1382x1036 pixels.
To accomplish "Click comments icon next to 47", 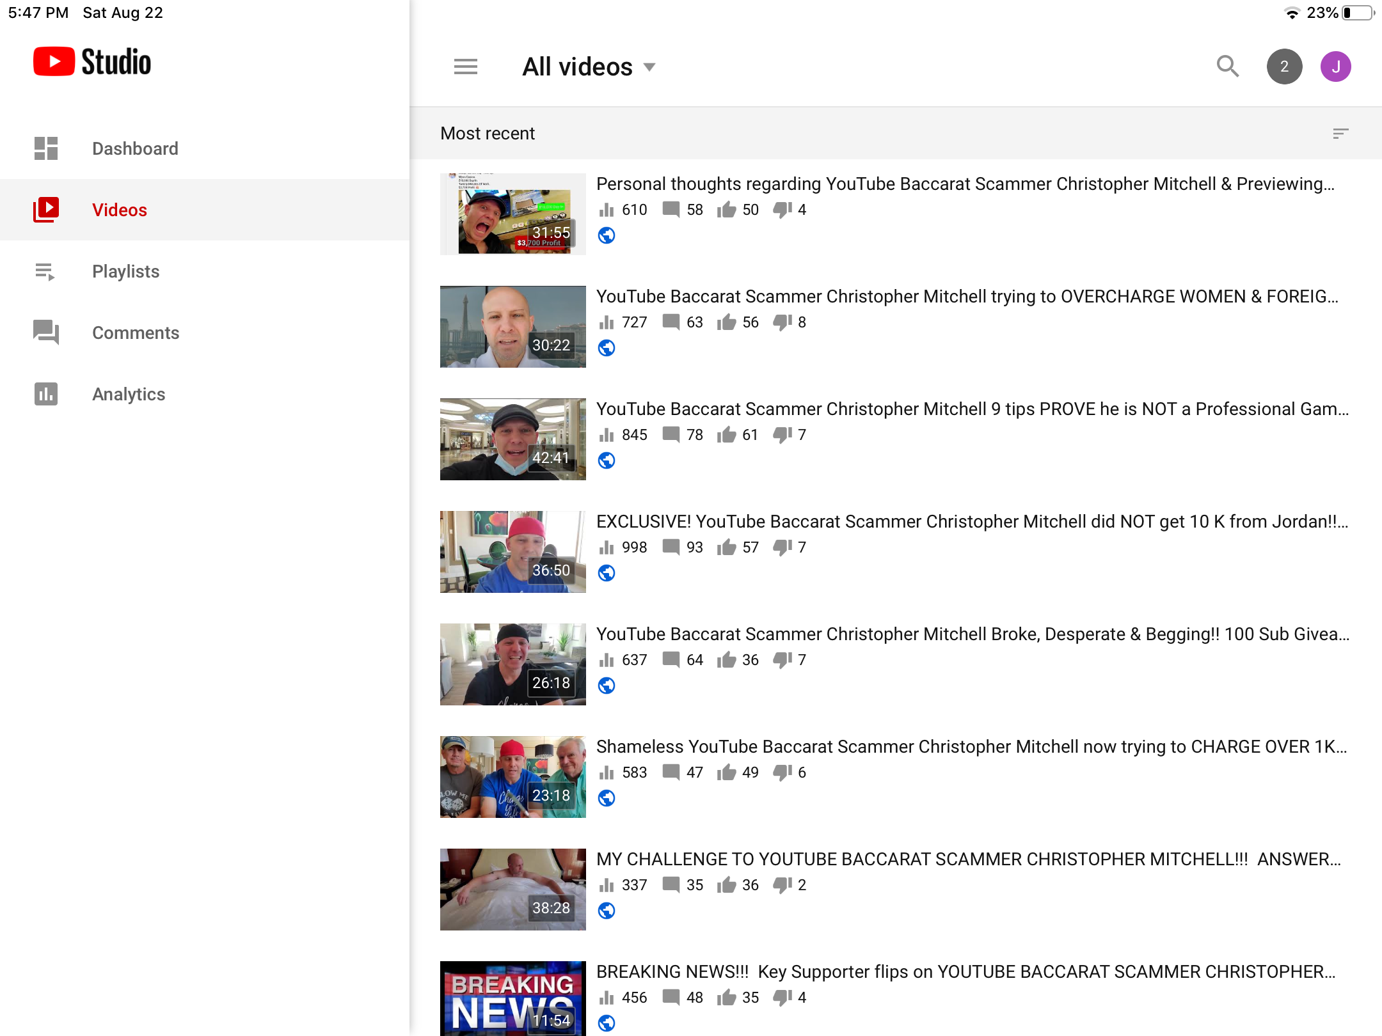I will click(x=671, y=773).
